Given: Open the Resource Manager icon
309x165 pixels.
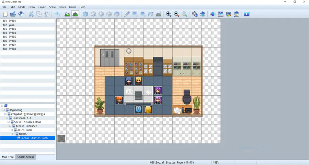Looking at the screenshot, I should [x=228, y=14].
